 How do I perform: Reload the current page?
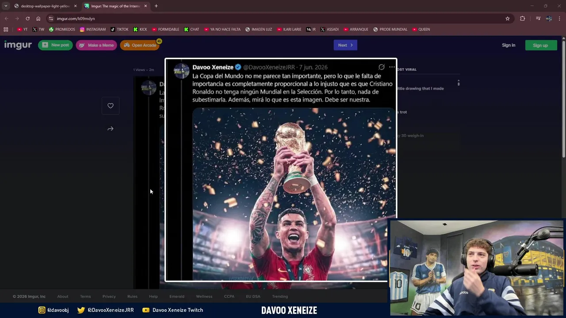pos(27,19)
